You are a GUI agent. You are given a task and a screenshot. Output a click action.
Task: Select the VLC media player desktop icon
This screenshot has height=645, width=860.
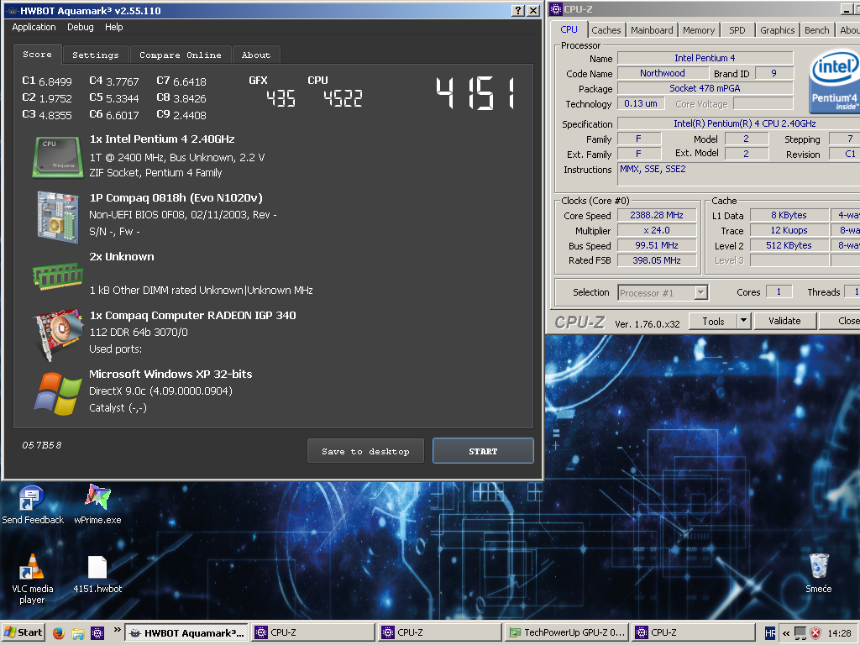click(33, 579)
